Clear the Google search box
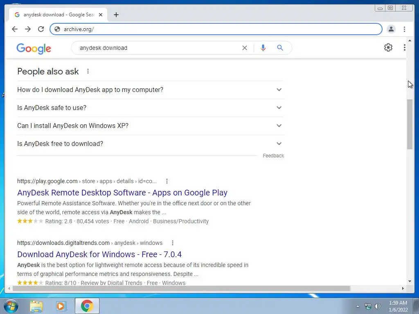419x314 pixels. 245,48
